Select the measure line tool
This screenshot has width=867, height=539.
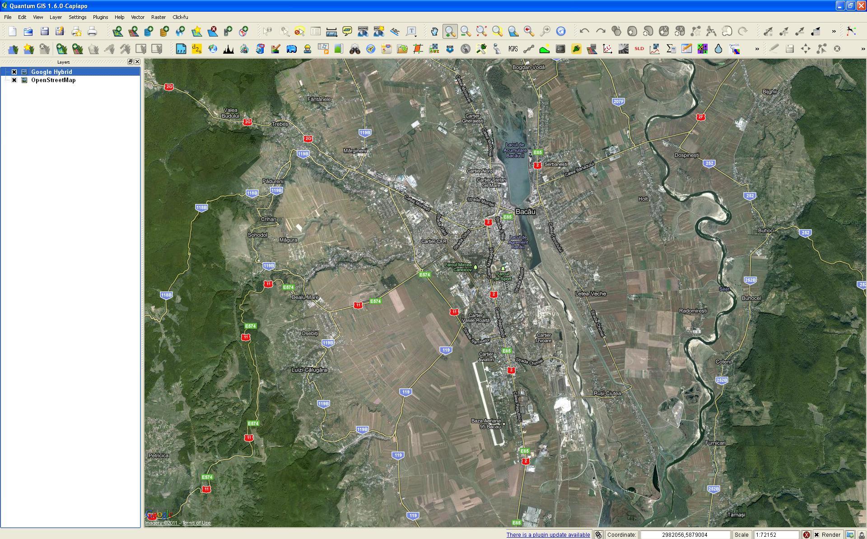331,31
